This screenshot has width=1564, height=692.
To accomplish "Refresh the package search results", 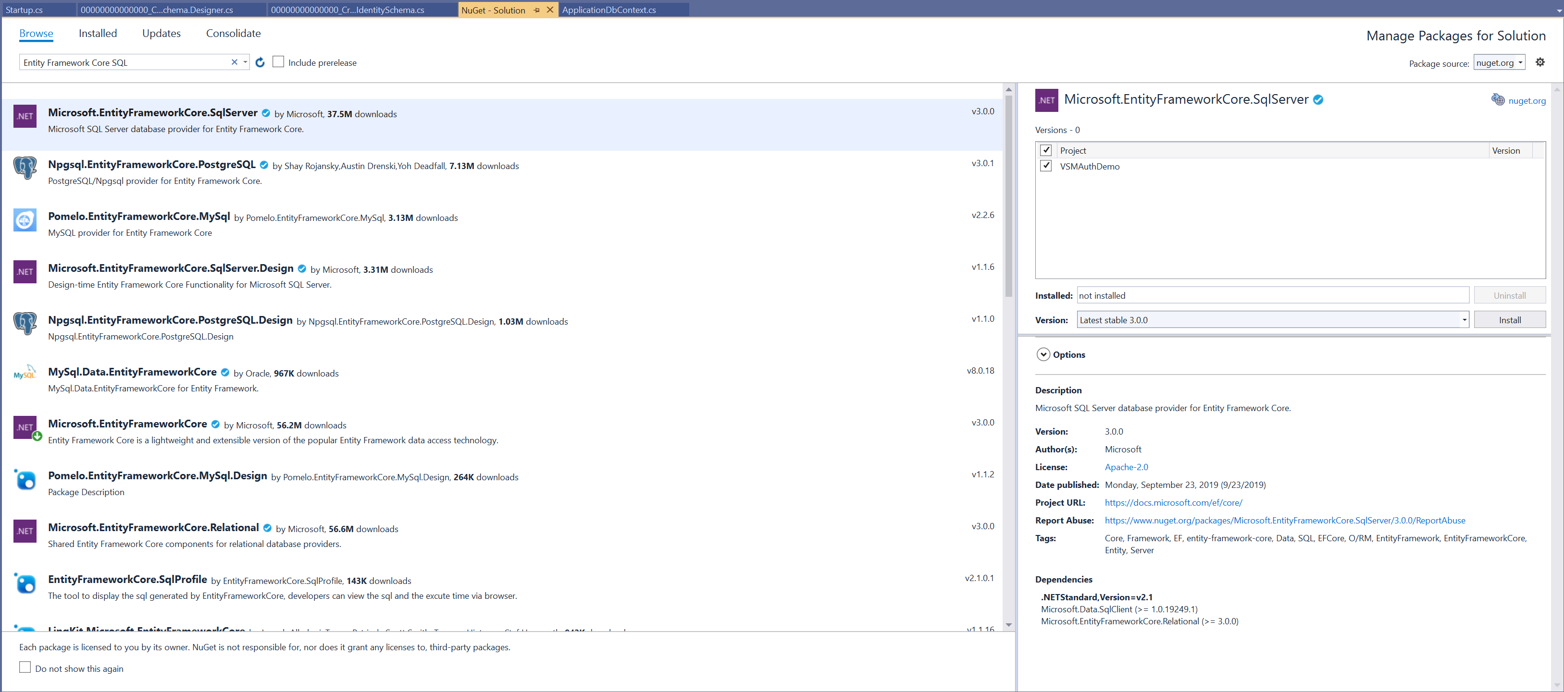I will [260, 62].
